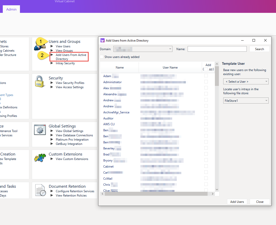Screen dimensions: 276x225
Task: Click the Security padlock icon
Action: pos(39,81)
